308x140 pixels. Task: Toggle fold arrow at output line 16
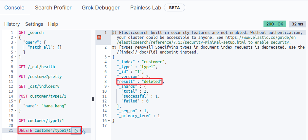pos(109,121)
